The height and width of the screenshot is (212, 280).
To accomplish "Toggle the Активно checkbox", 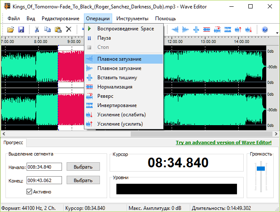I will point(29,191).
